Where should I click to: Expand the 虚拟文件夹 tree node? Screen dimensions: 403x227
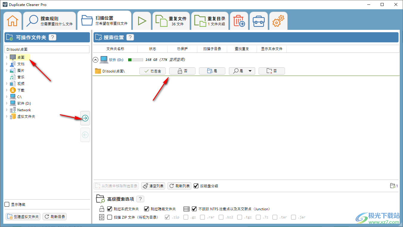pos(7,116)
